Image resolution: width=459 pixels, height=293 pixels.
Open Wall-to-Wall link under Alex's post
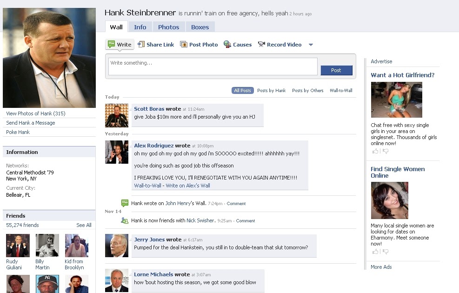coord(147,185)
